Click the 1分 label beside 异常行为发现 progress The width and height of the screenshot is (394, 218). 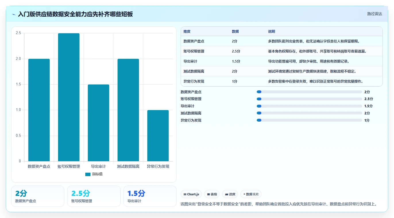click(x=367, y=120)
